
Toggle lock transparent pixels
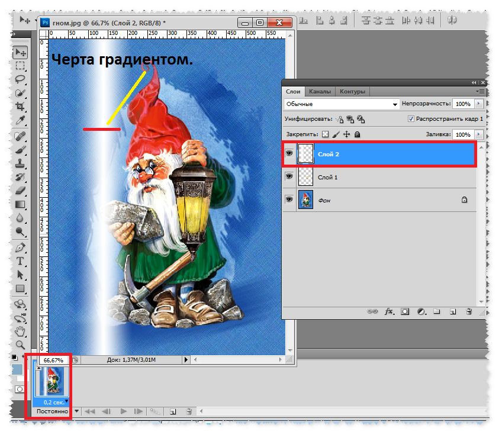(x=325, y=134)
